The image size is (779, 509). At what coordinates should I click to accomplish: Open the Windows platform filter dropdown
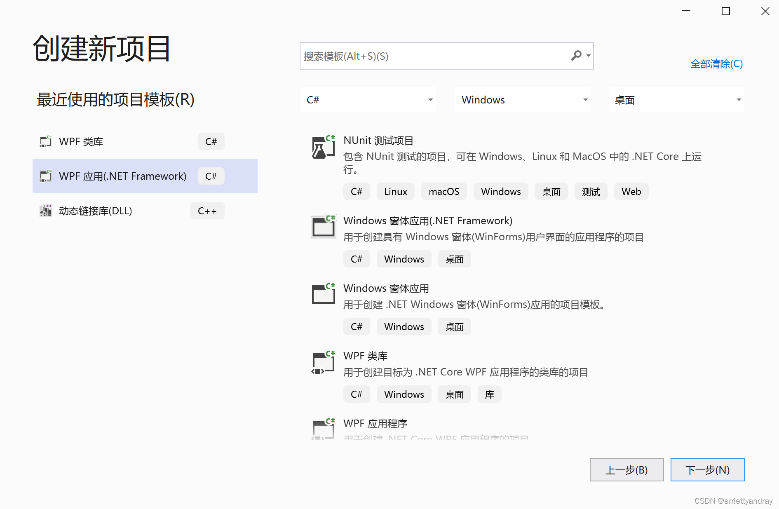[x=523, y=100]
